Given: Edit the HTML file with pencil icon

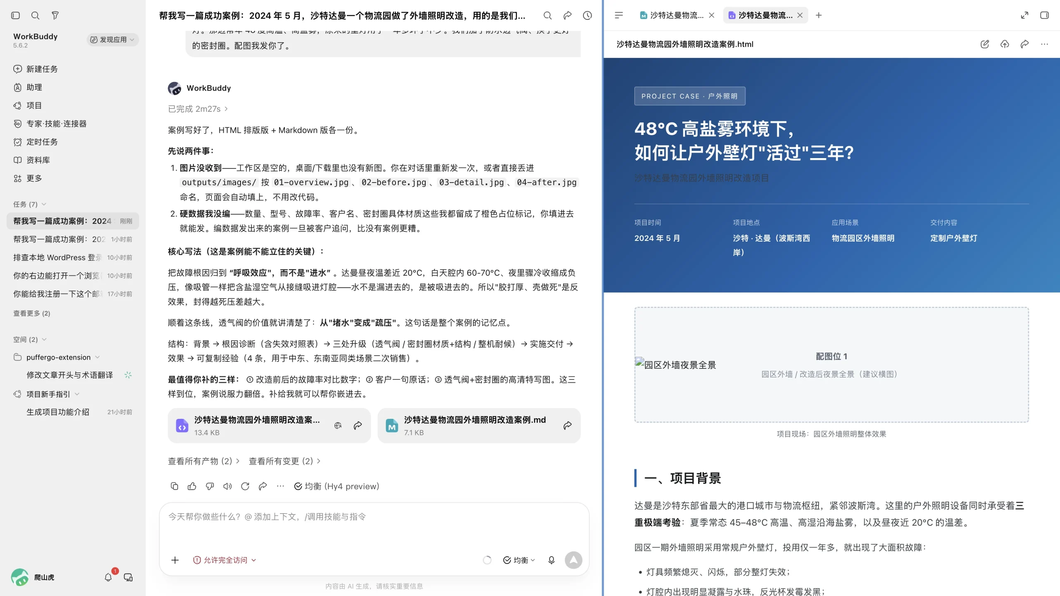Looking at the screenshot, I should tap(985, 44).
